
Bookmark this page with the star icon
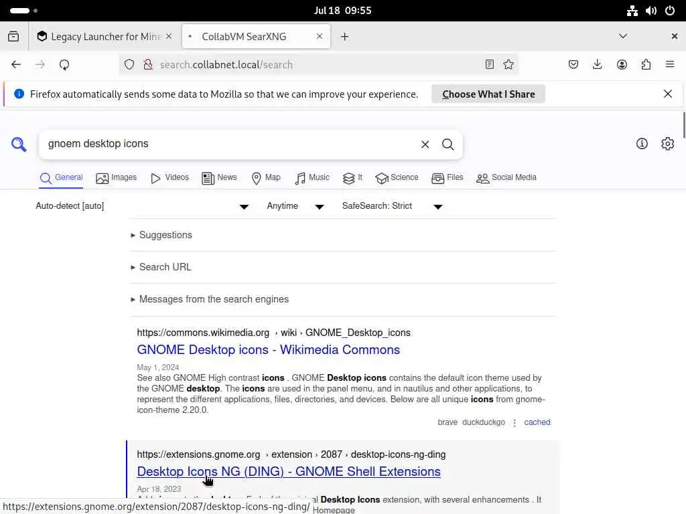[x=508, y=65]
